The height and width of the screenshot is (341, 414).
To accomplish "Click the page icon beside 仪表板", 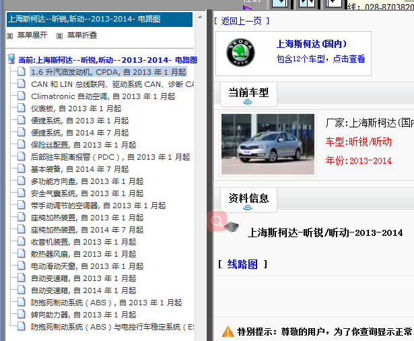I will click(x=22, y=108).
